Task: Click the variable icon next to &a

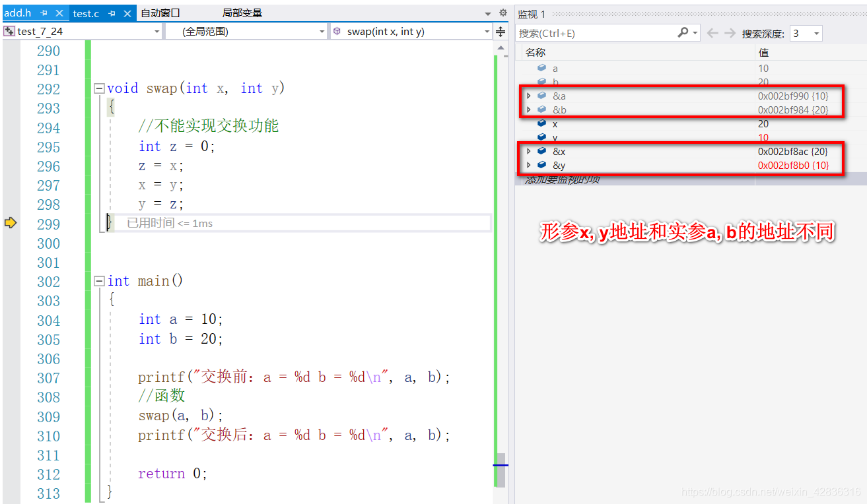Action: point(542,96)
